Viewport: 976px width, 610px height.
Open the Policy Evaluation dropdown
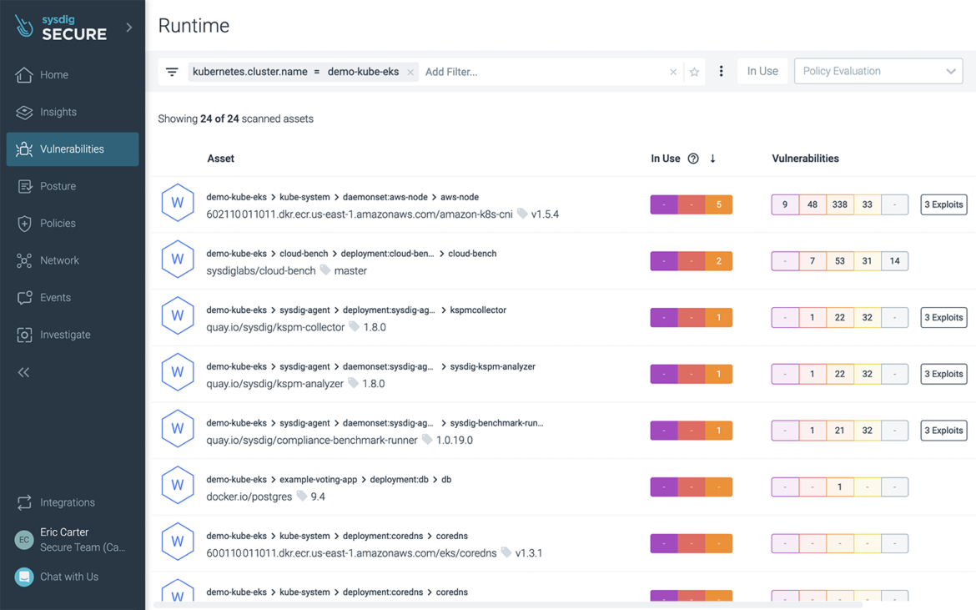878,70
